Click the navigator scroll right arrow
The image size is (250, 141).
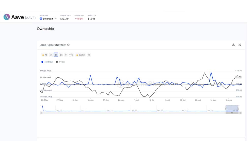(x=241, y=113)
